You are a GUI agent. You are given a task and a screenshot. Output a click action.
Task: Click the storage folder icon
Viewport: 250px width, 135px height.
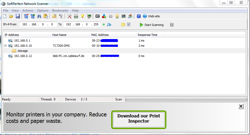tap(14, 51)
